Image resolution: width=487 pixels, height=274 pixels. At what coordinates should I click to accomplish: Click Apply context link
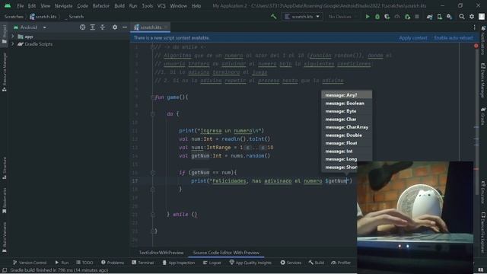pos(413,38)
